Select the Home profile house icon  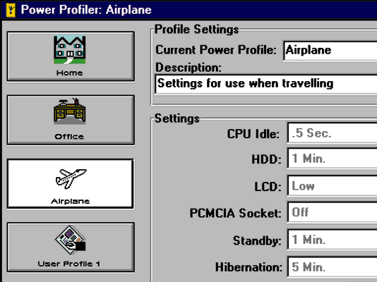pos(70,49)
